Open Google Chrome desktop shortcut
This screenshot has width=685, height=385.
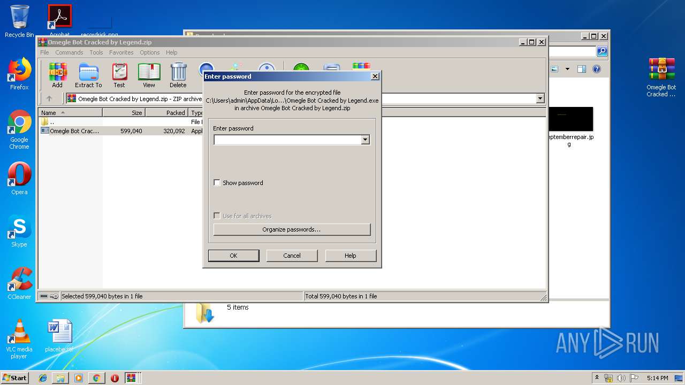coord(19,130)
